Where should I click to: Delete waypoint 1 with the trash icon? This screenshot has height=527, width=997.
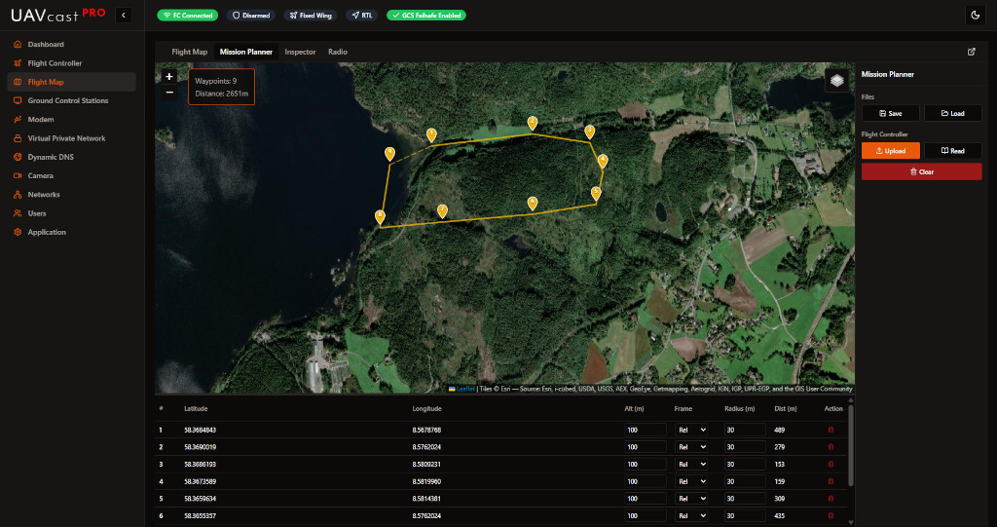(831, 430)
